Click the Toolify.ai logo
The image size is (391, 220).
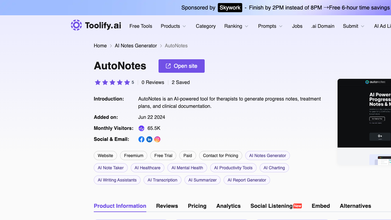click(96, 25)
